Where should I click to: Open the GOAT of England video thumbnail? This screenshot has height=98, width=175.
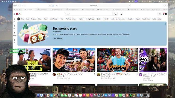(x=34, y=60)
